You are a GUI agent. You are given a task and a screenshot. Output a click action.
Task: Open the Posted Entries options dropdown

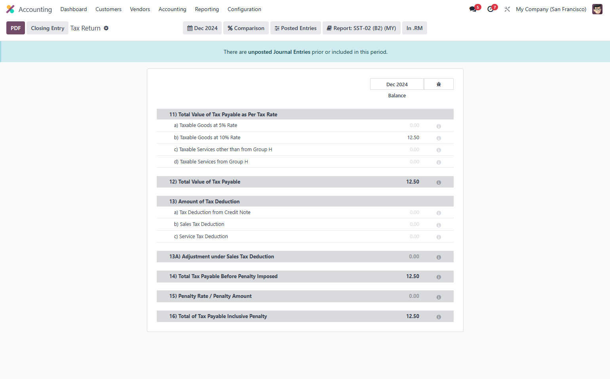pyautogui.click(x=296, y=28)
